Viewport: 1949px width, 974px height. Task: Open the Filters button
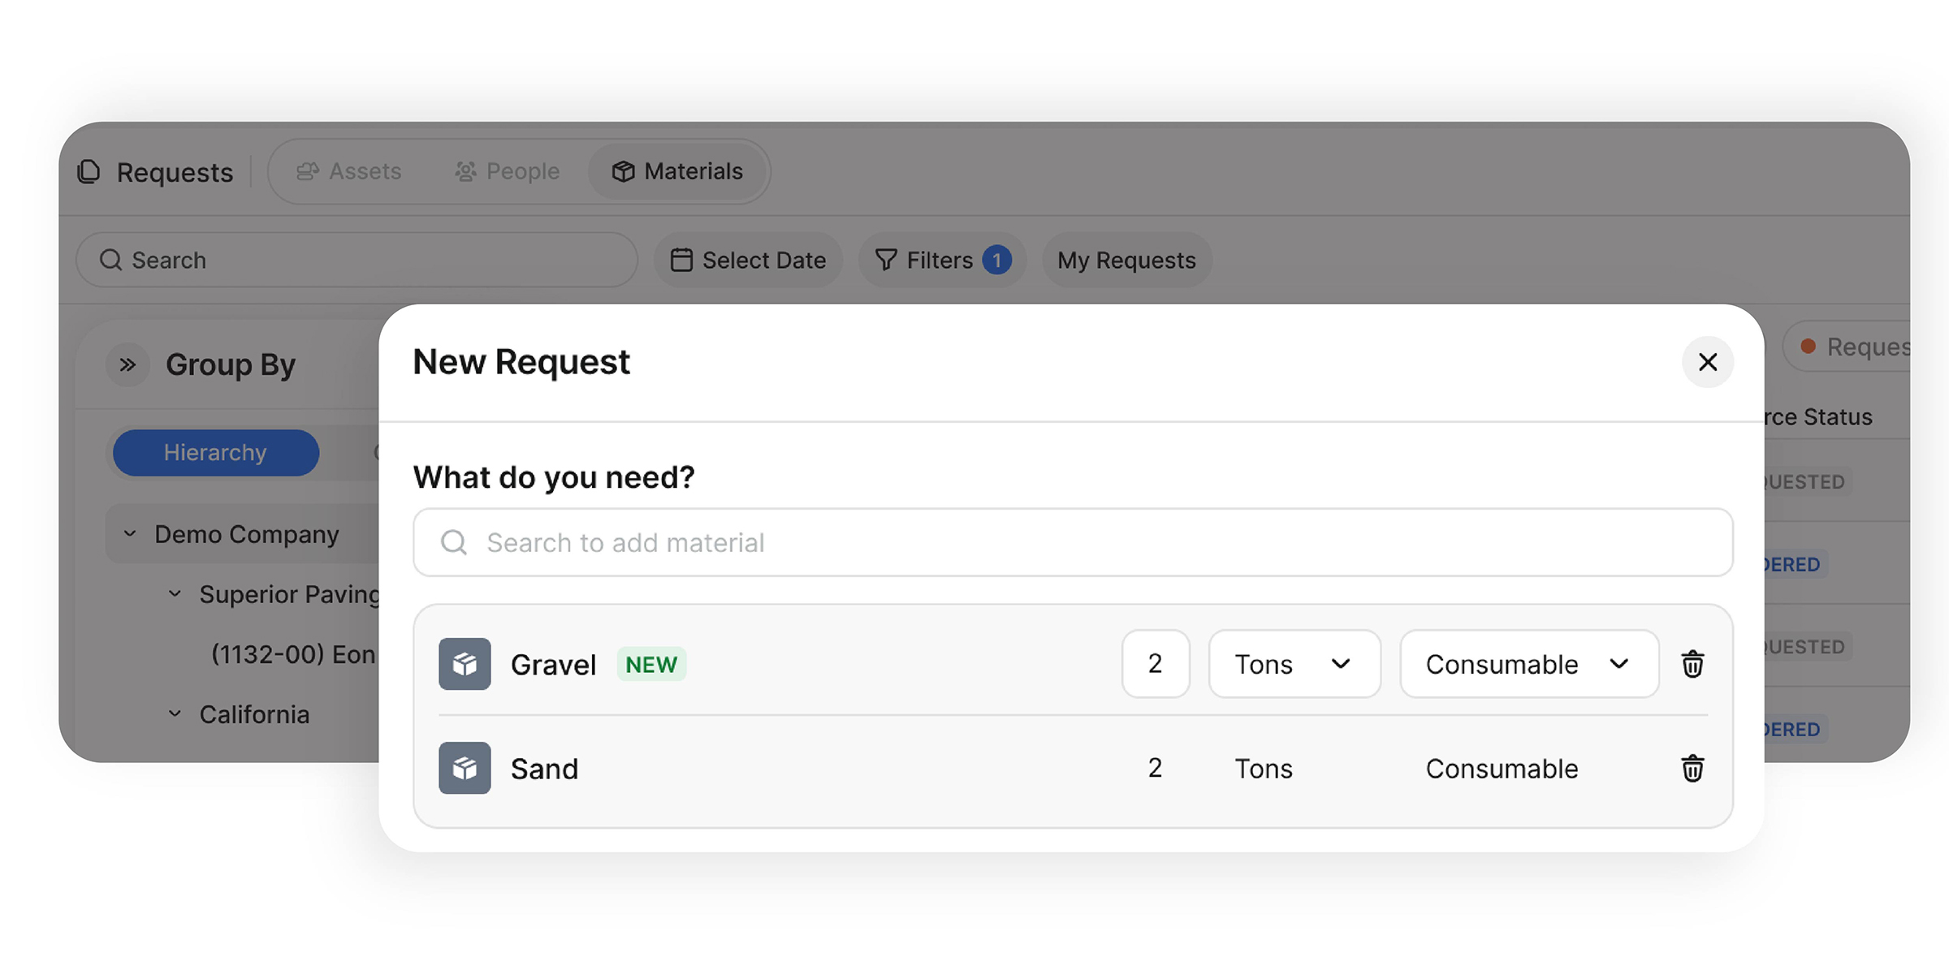[942, 260]
